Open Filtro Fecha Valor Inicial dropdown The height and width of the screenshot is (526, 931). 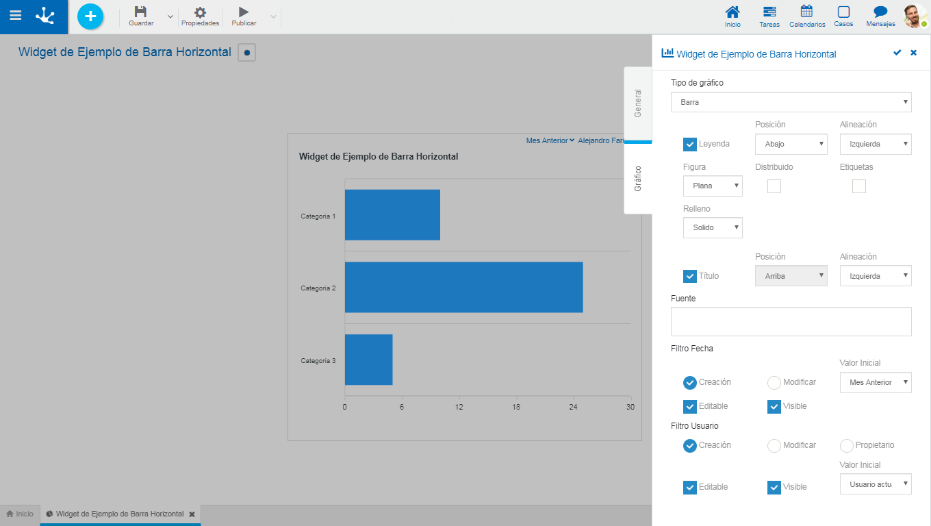(876, 382)
